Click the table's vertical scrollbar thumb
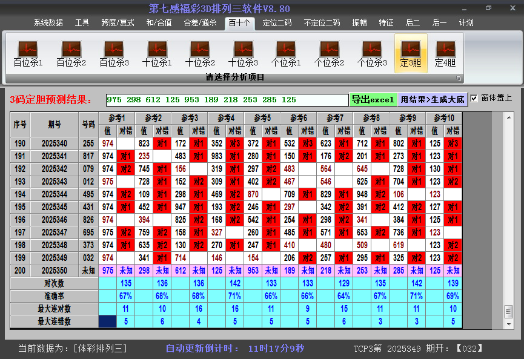Viewport: 524px width, 359px height. [x=509, y=311]
